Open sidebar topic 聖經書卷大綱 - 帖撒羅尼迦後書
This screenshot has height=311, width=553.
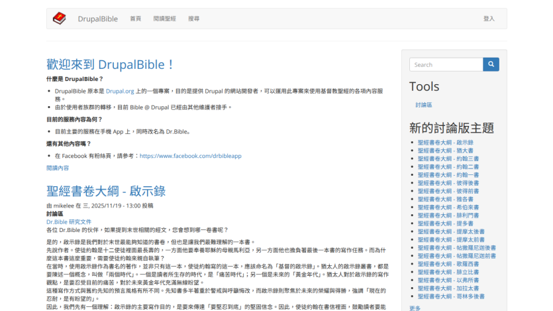tap(457, 248)
